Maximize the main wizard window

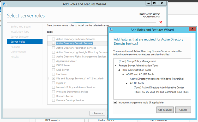pos(154,3)
